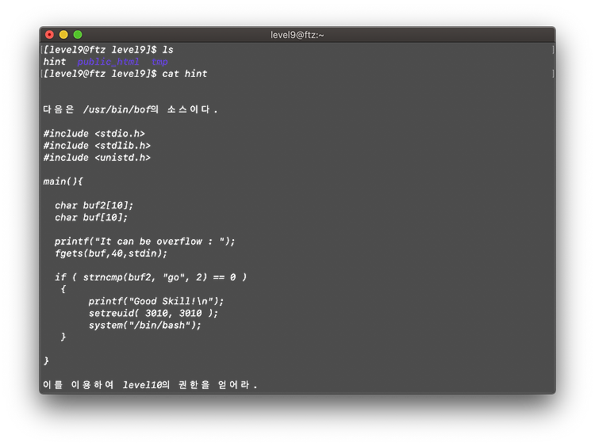Screen dimensions: 595x446
Task: Click the 'ls' command on first prompt
Action: pos(167,50)
